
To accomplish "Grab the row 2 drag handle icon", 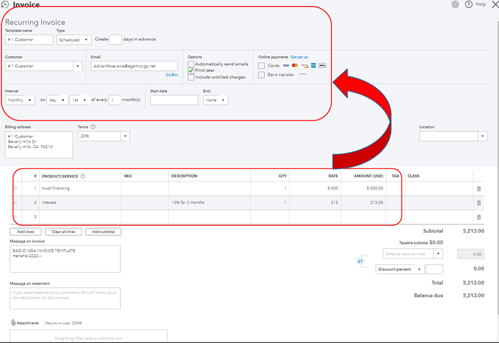I will (x=15, y=203).
